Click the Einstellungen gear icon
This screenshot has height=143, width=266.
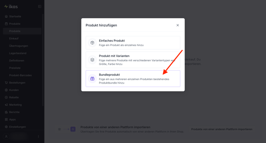(x=6, y=127)
